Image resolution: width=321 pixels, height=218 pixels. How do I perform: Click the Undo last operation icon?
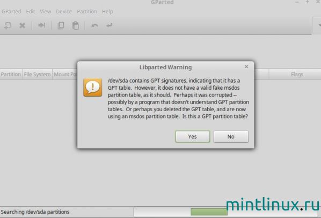click(x=94, y=25)
